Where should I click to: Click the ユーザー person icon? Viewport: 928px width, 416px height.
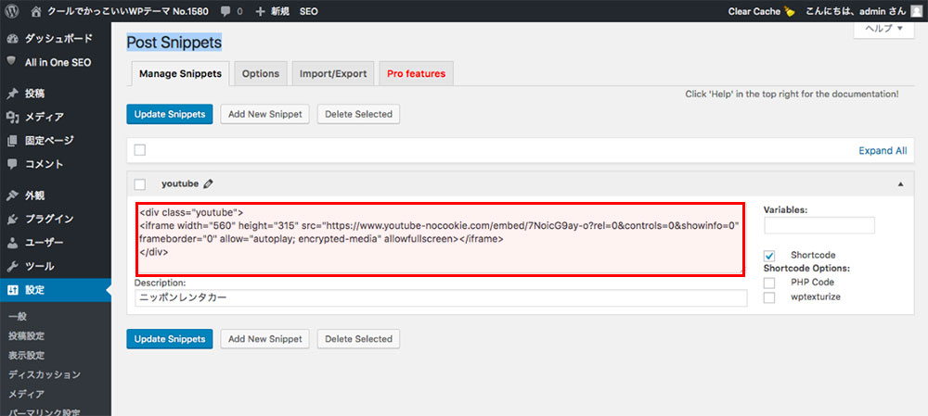pyautogui.click(x=12, y=243)
